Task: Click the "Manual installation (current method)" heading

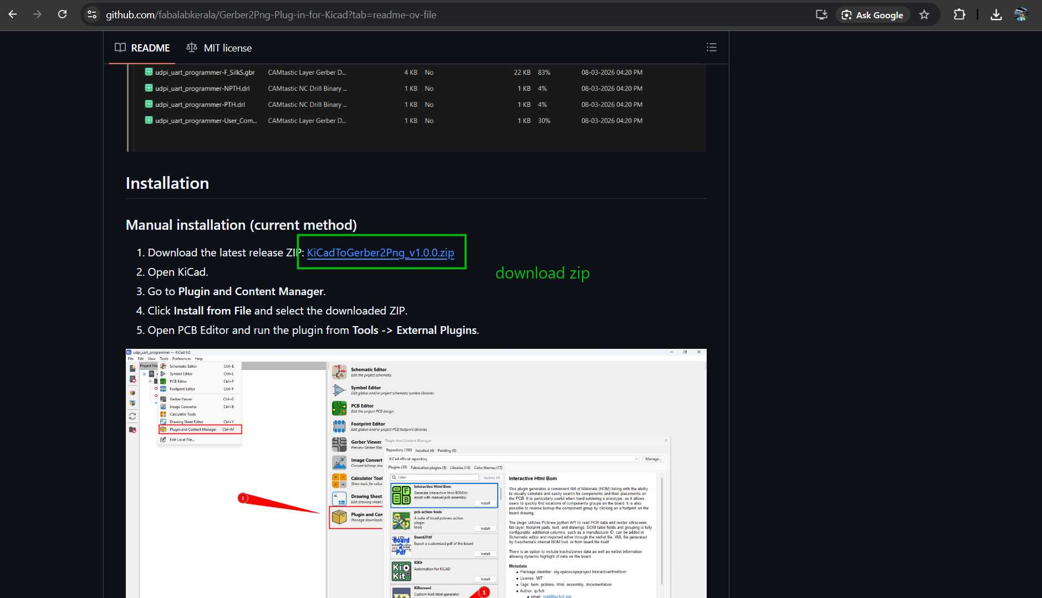Action: (x=241, y=225)
